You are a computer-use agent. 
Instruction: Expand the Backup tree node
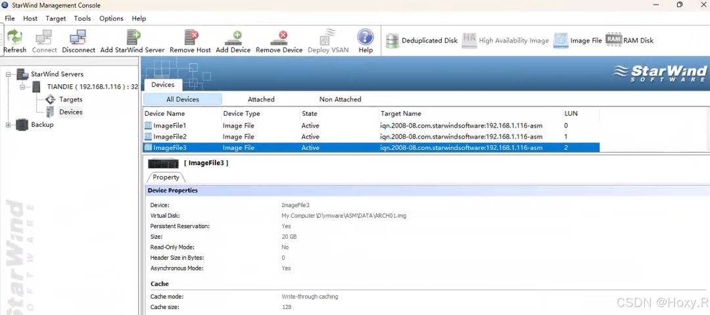8,125
